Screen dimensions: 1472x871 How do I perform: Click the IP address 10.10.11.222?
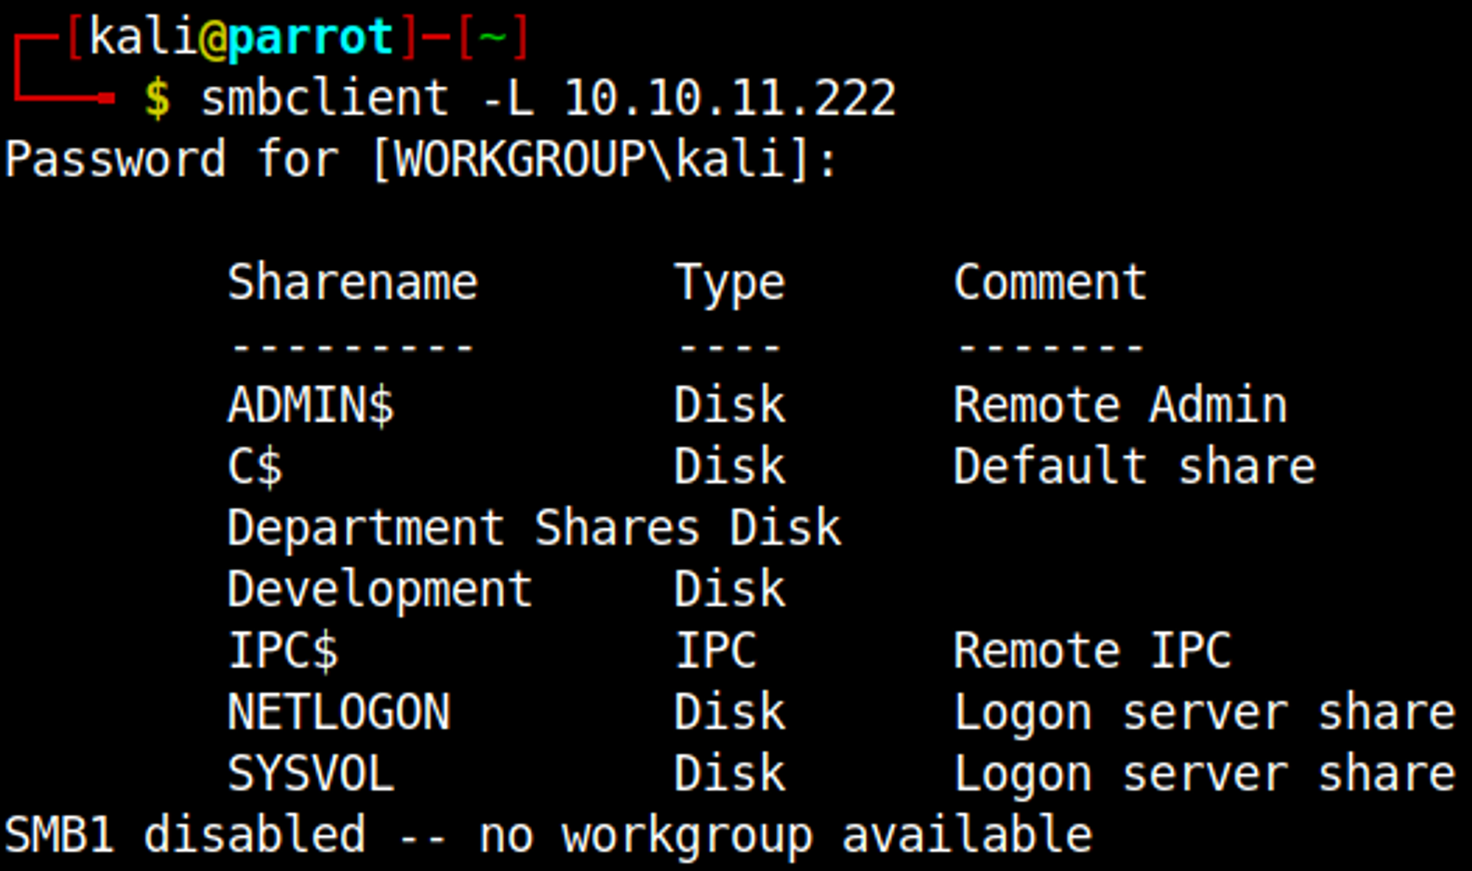pyautogui.click(x=729, y=98)
